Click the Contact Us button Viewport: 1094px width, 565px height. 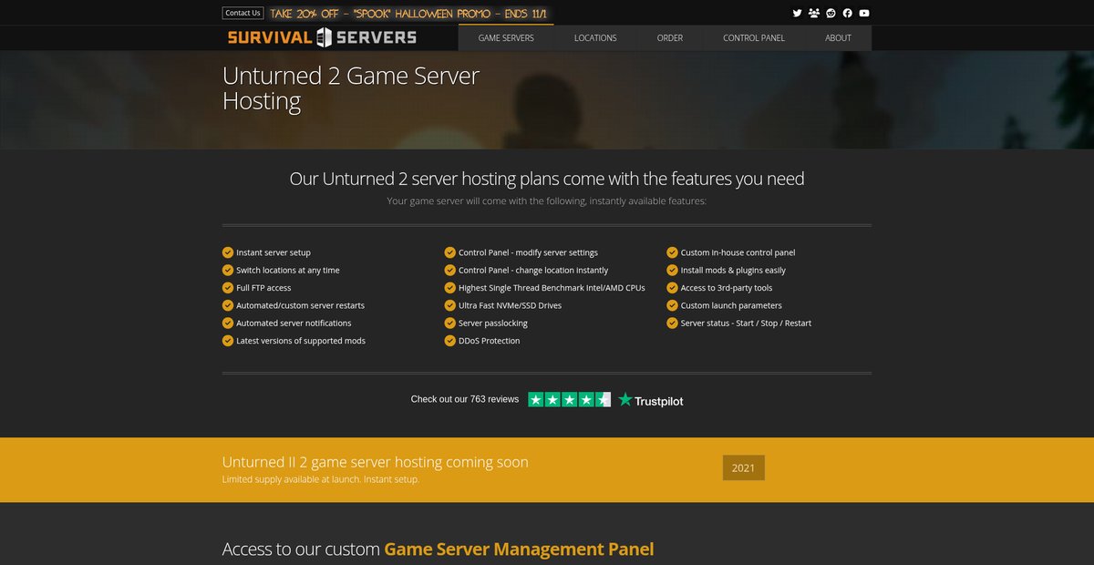[243, 13]
